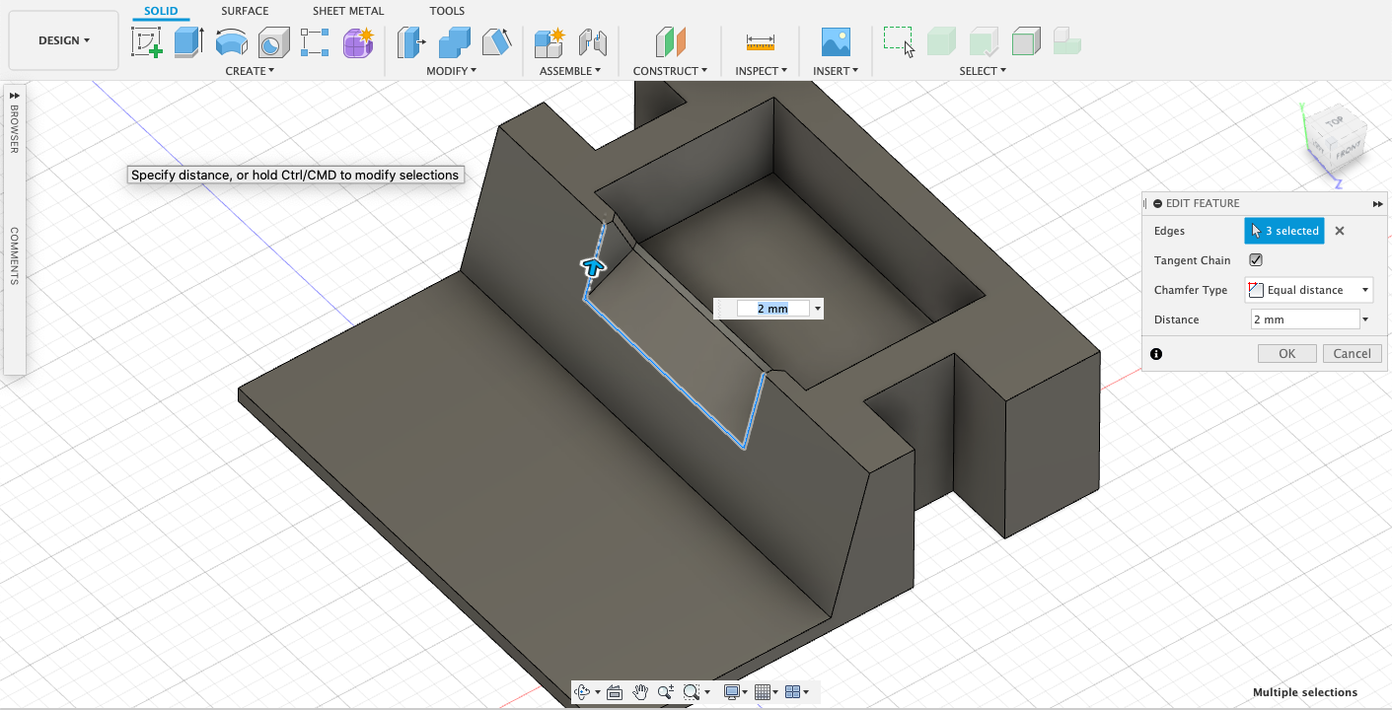Open the CREATE dropdown menu
Viewport: 1392px width, 710px height.
[250, 71]
